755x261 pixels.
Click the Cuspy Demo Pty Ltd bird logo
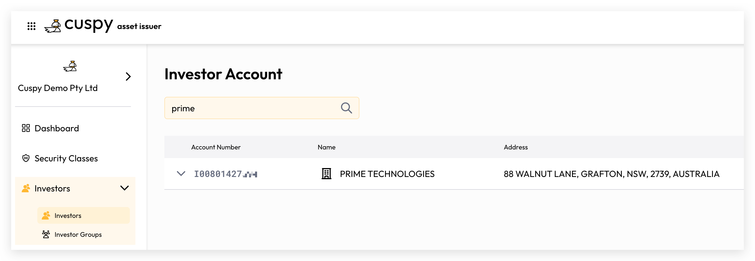(70, 66)
